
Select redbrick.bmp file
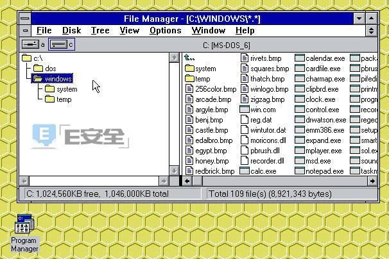210,171
